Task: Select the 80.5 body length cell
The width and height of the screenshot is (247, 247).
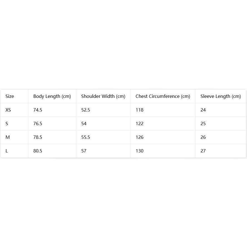Action: 38,151
